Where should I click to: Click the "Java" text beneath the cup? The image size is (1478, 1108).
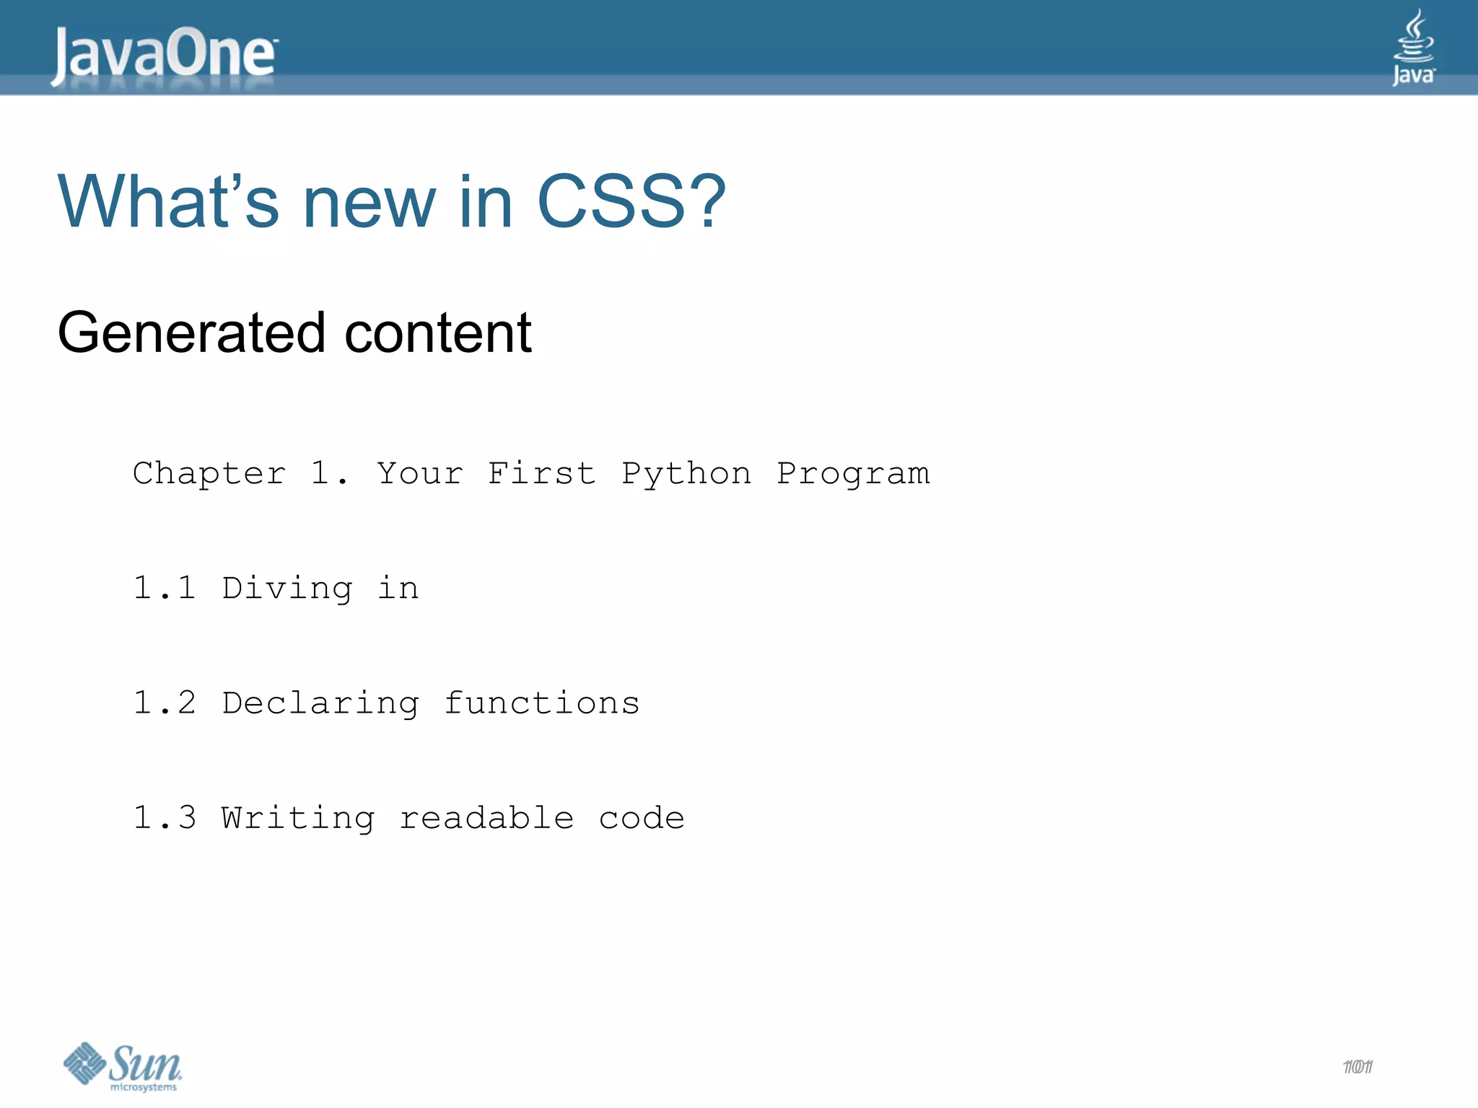pos(1413,74)
